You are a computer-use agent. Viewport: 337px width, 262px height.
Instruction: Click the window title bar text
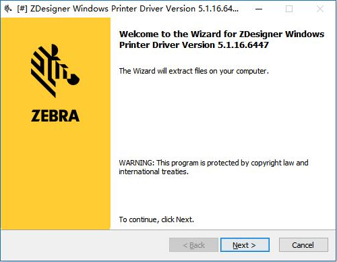pos(128,9)
